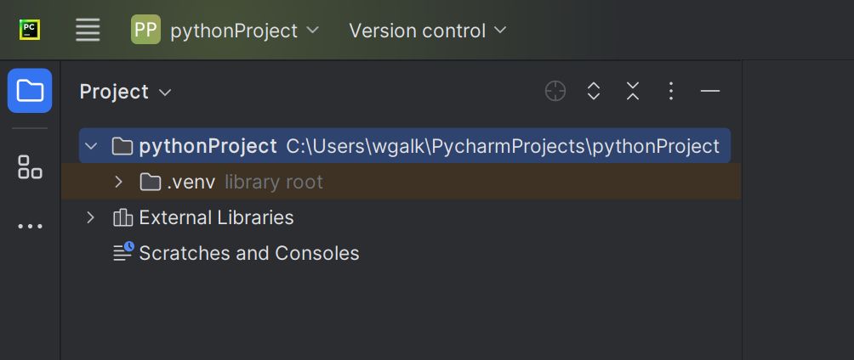Screen dimensions: 854x360
Task: Open the main hamburger menu
Action: tap(88, 31)
